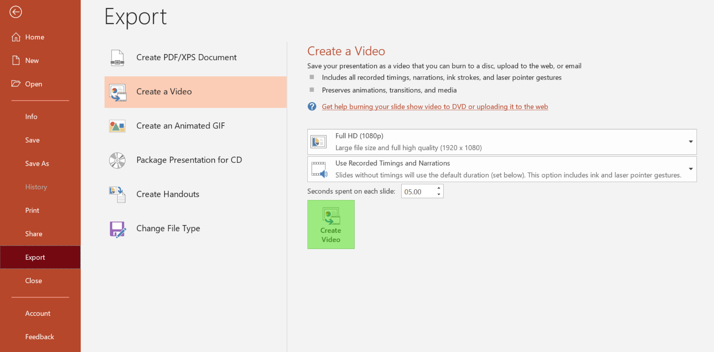
Task: Click the Package Presentation for CD disc icon
Action: click(117, 160)
